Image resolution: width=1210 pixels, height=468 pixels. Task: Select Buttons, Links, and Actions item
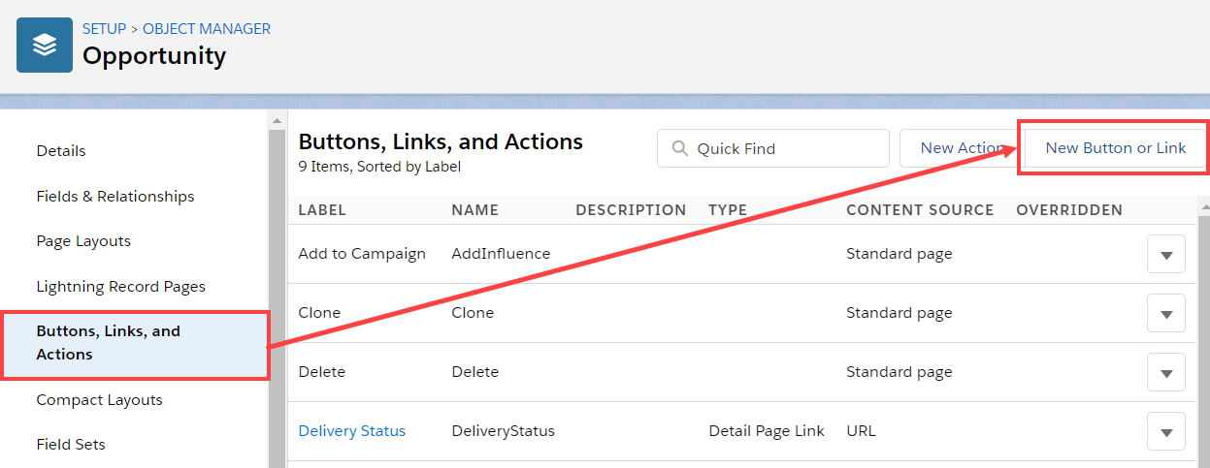click(x=108, y=343)
